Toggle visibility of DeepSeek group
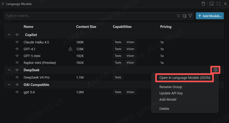The width and height of the screenshot is (229, 123). [17, 70]
